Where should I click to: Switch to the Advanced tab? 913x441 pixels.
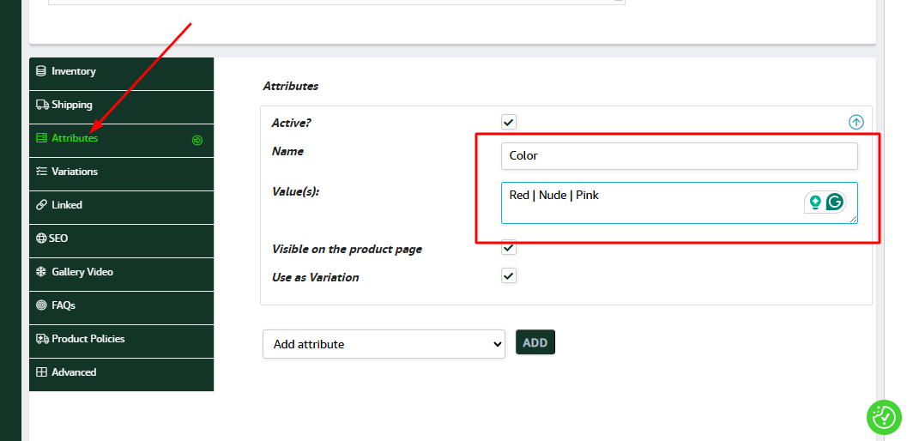coord(74,372)
